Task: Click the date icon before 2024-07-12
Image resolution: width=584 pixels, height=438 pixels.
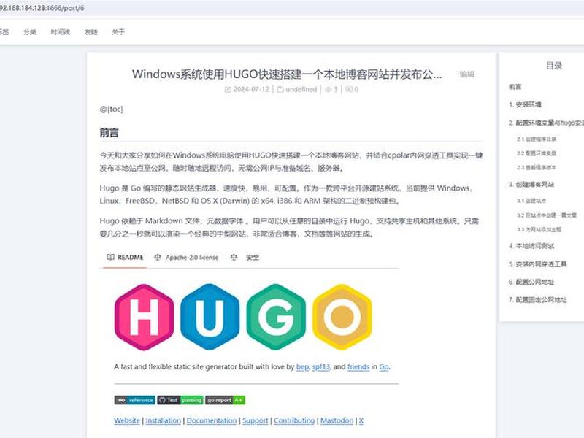Action: pyautogui.click(x=228, y=89)
